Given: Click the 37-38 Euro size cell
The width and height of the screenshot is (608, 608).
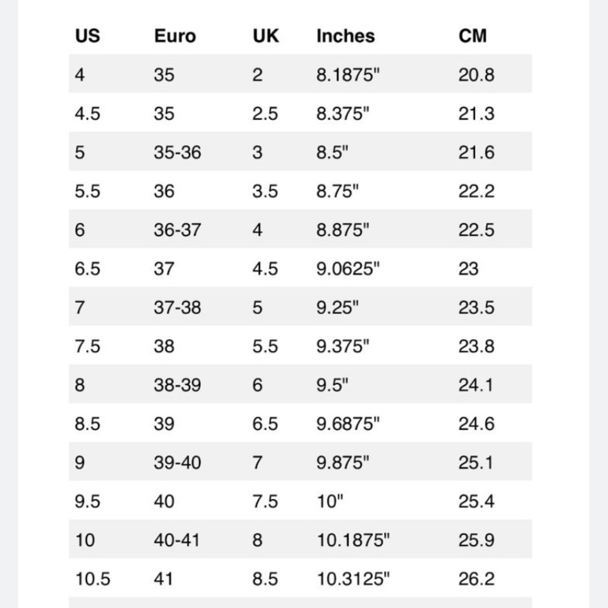Looking at the screenshot, I should point(177,307).
